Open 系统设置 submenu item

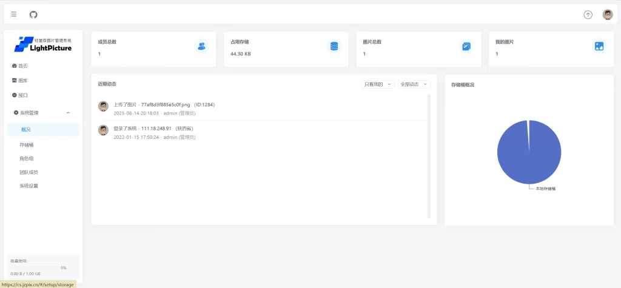29,186
